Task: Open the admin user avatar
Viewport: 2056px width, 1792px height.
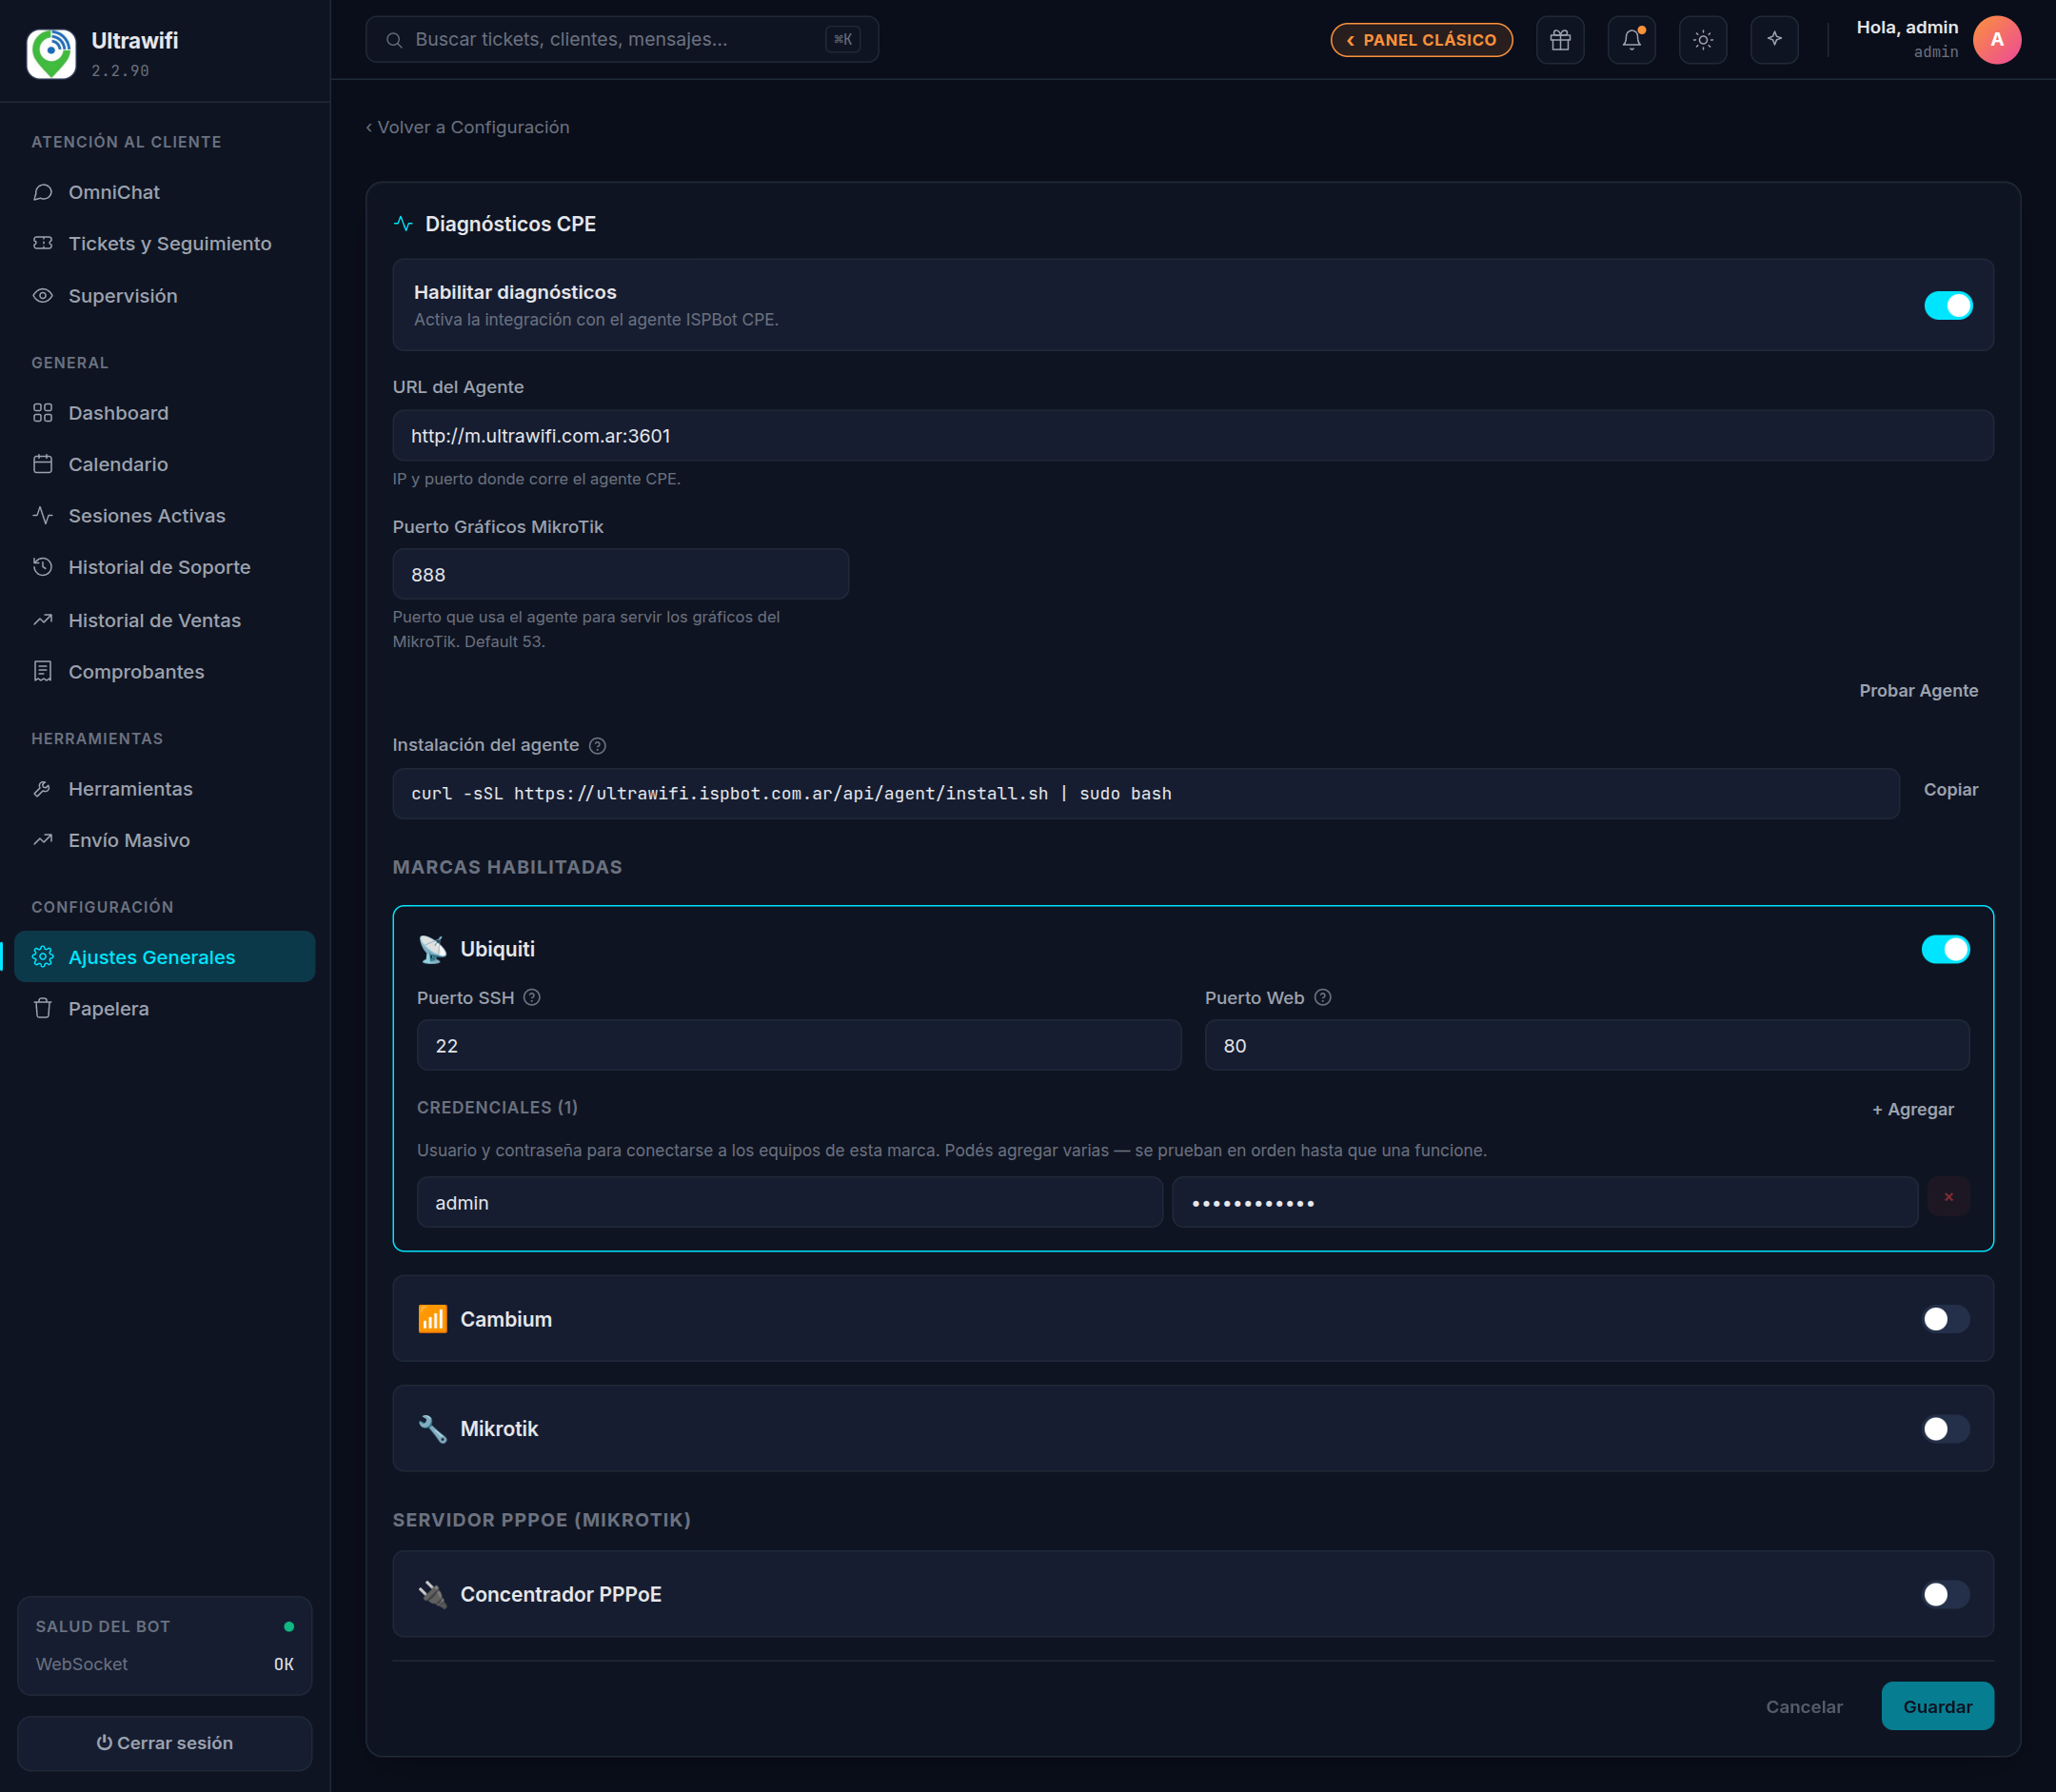Action: (x=1996, y=40)
